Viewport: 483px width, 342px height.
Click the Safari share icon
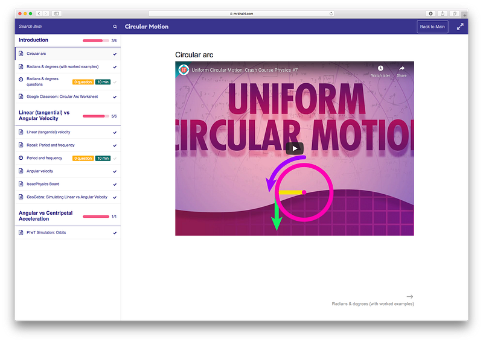[x=443, y=13]
